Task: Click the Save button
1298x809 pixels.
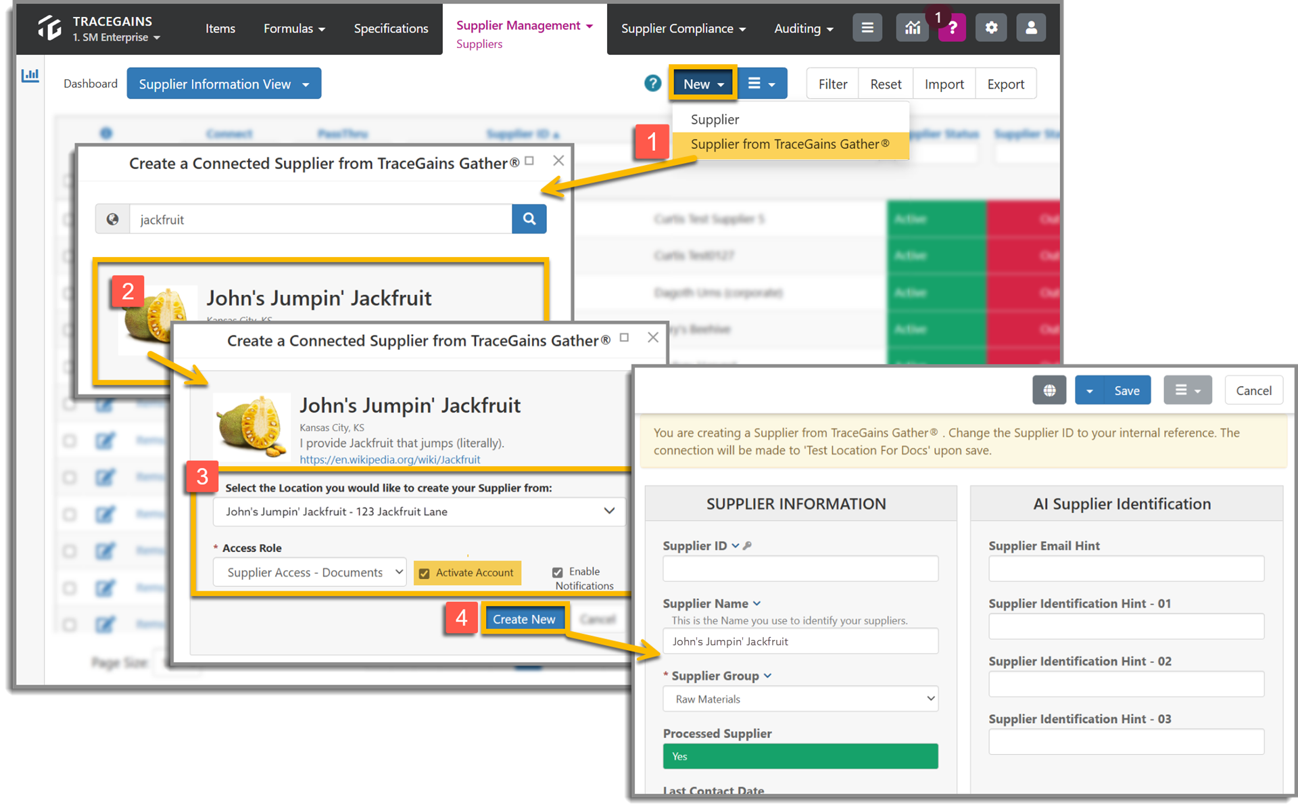Action: 1127,390
